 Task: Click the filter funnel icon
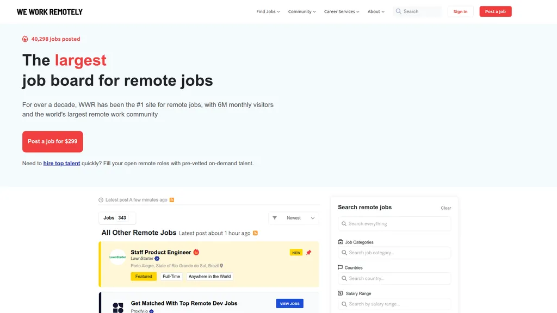(275, 218)
